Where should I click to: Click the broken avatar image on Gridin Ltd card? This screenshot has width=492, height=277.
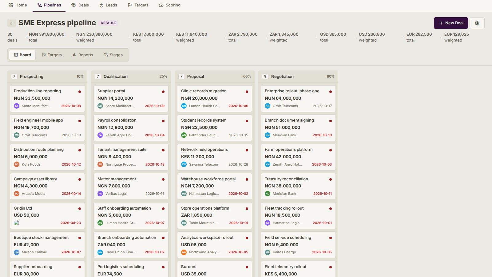[x=17, y=223]
